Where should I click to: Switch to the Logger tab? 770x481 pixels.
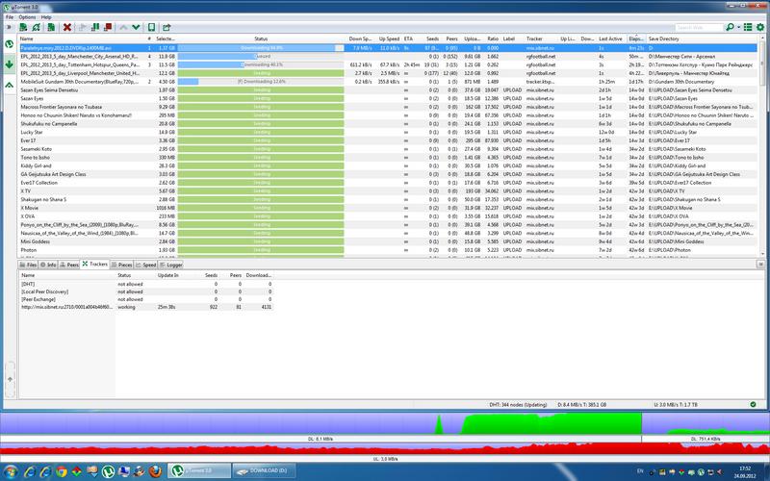click(171, 265)
